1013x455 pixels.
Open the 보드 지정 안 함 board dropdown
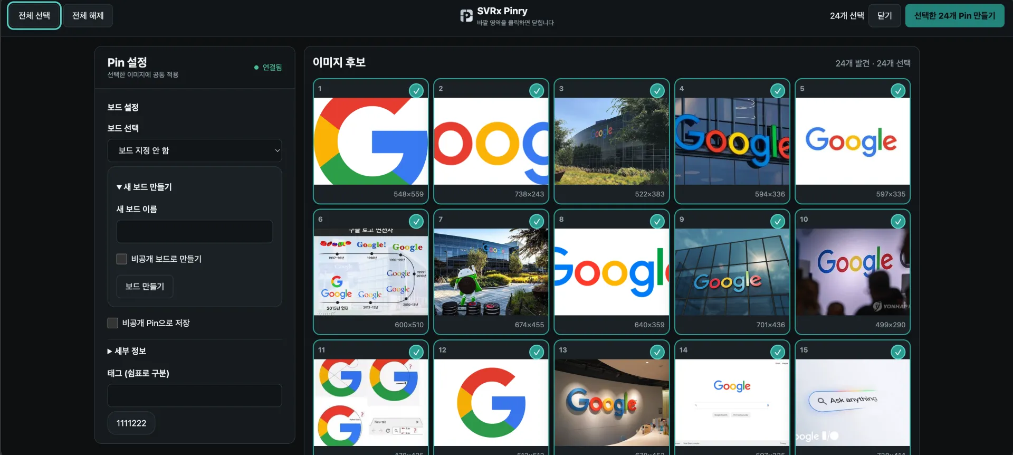195,150
